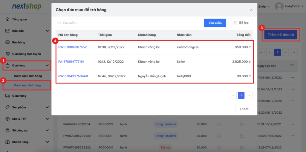
Task: Click the Báo cáo chart icon
Action: pos(8,31)
